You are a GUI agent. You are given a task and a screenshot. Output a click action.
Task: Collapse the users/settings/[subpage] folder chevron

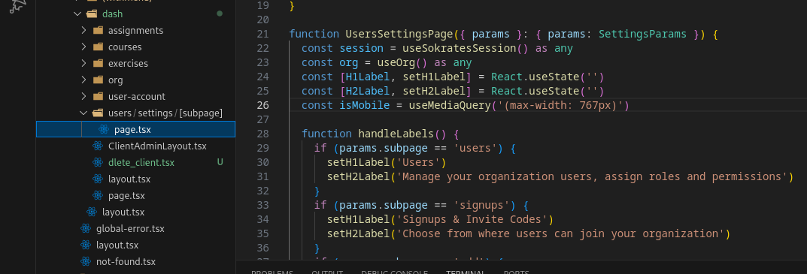click(x=83, y=113)
